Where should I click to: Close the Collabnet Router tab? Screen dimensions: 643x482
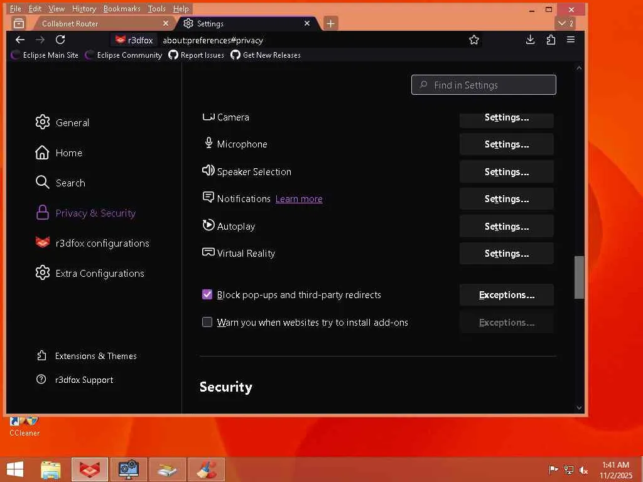(x=166, y=23)
